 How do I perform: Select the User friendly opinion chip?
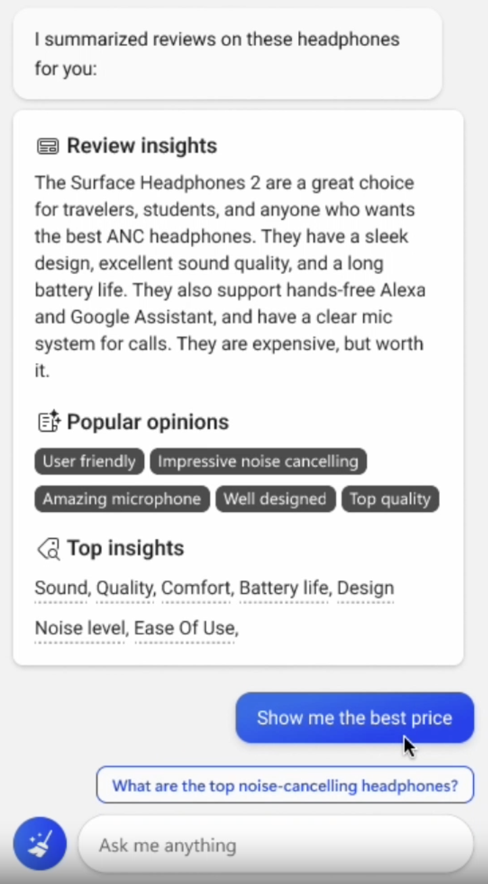[89, 462]
